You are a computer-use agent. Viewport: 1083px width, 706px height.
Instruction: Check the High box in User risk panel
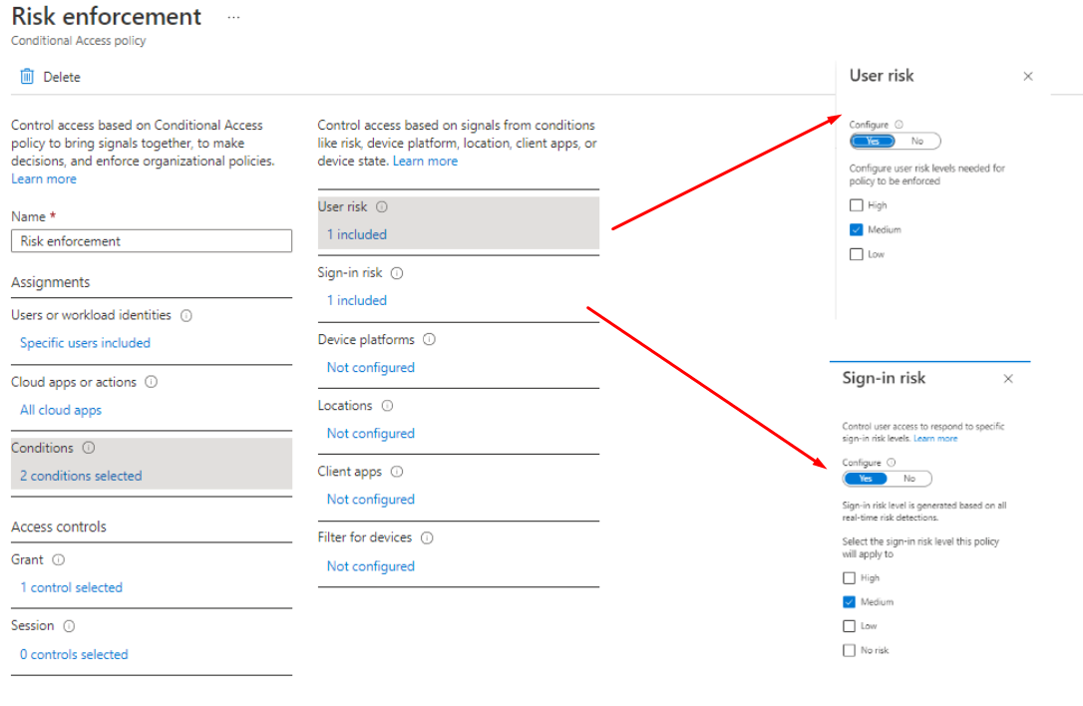coord(856,205)
